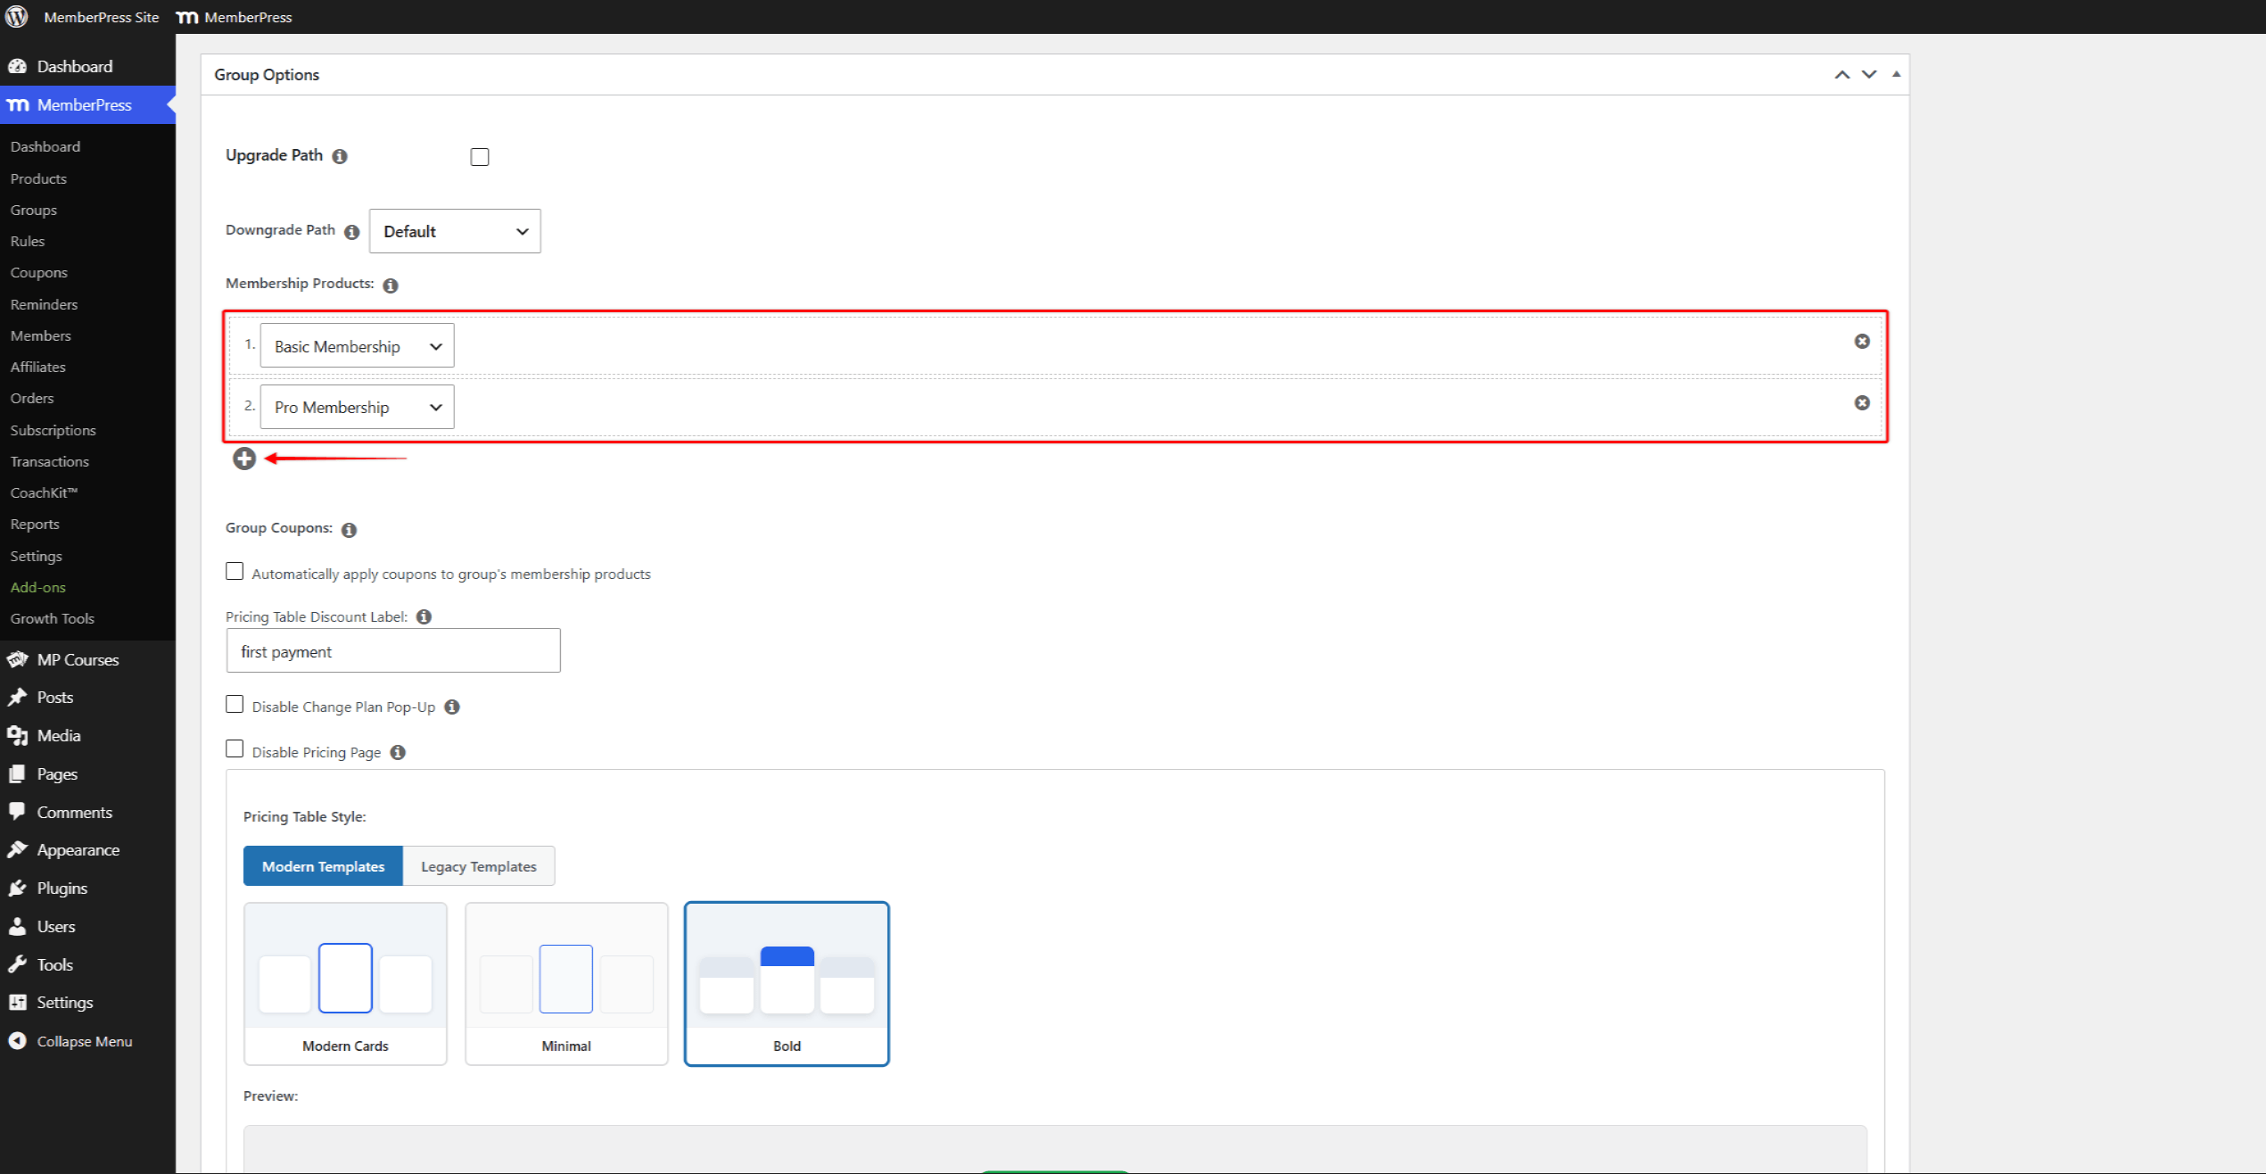Open Transactions submenu item
The width and height of the screenshot is (2266, 1174).
click(x=50, y=461)
